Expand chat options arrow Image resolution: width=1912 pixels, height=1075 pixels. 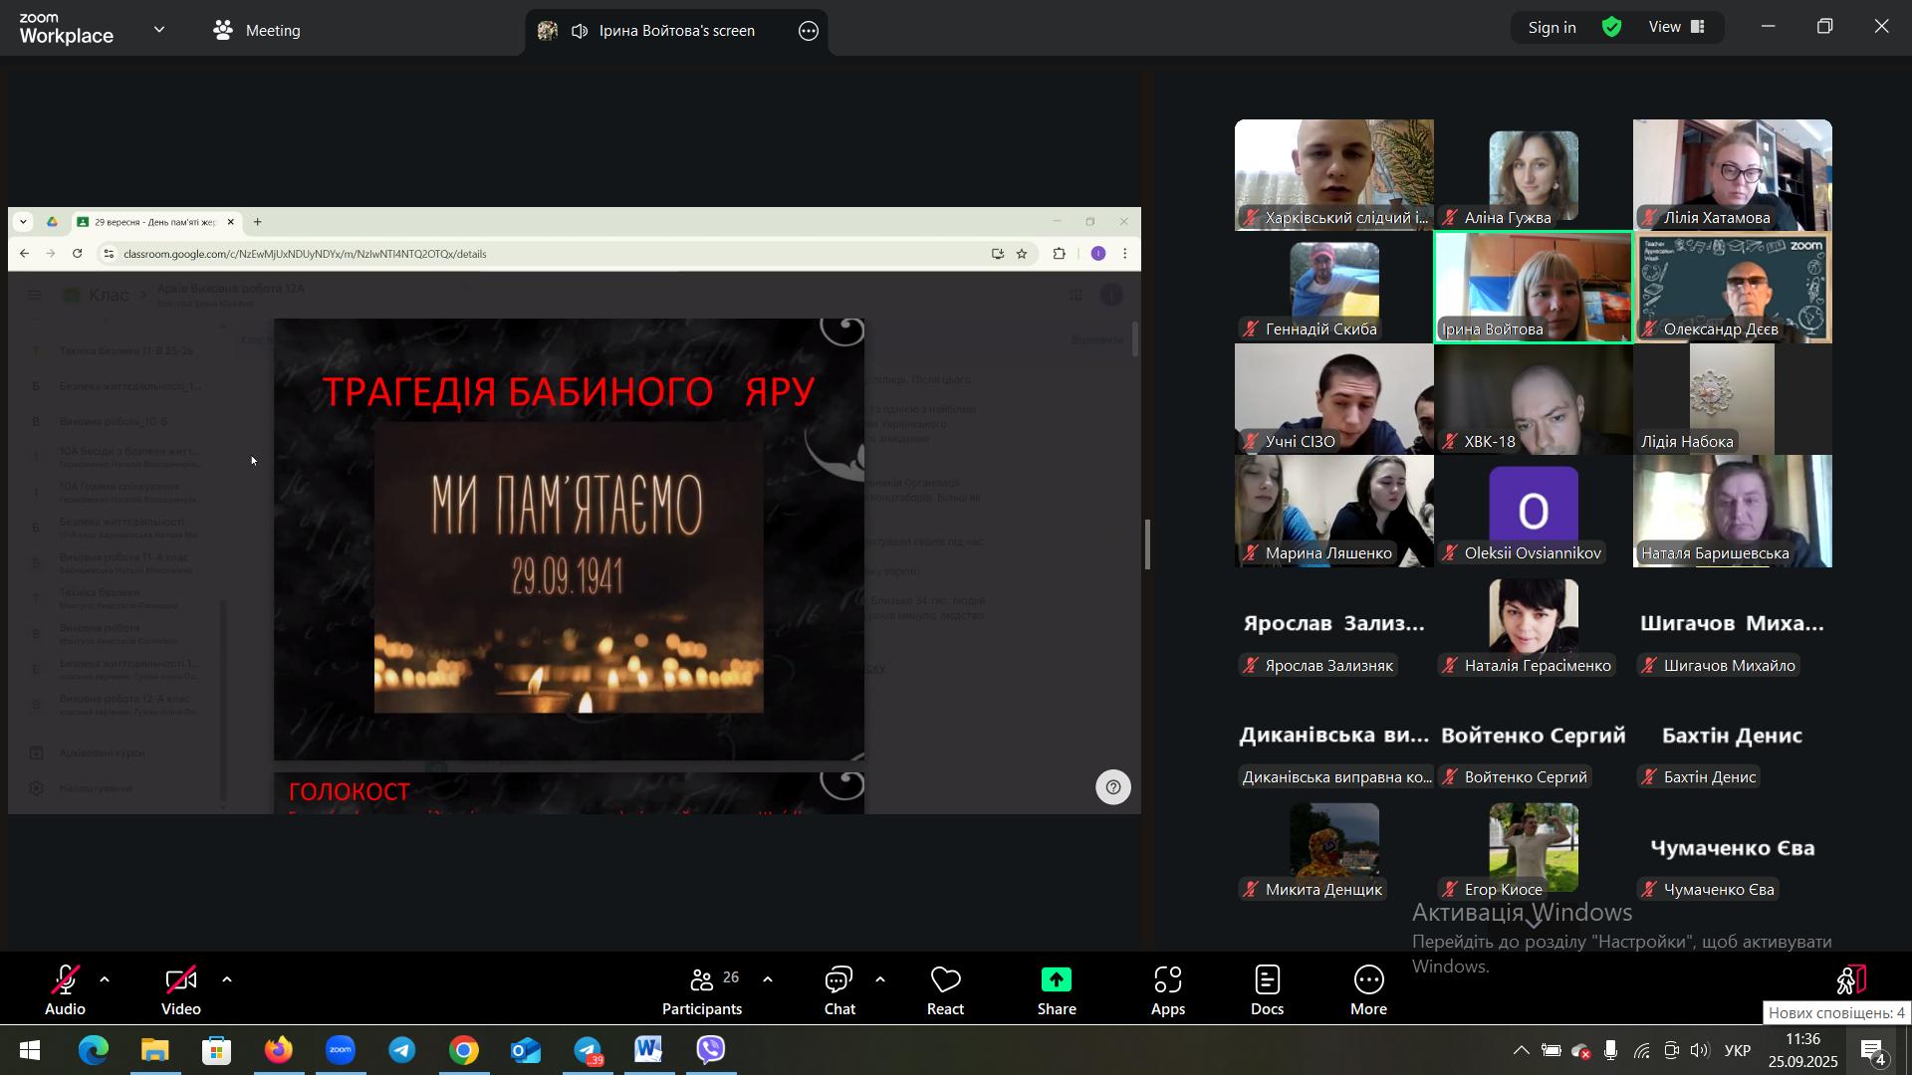tap(880, 981)
